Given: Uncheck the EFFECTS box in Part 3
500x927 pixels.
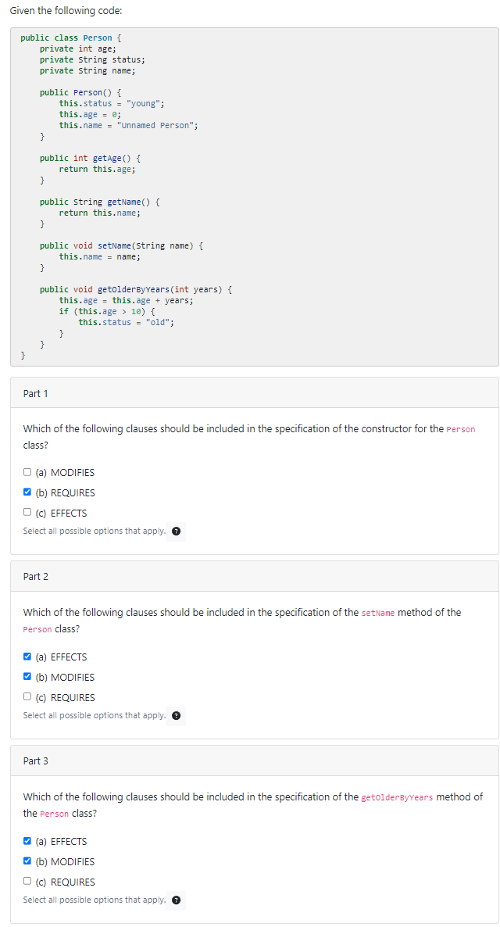Looking at the screenshot, I should tap(27, 841).
